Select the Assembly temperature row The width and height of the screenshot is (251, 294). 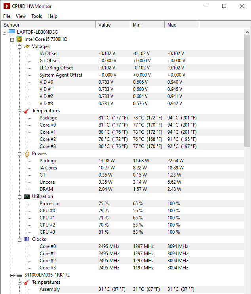[x=141, y=289]
